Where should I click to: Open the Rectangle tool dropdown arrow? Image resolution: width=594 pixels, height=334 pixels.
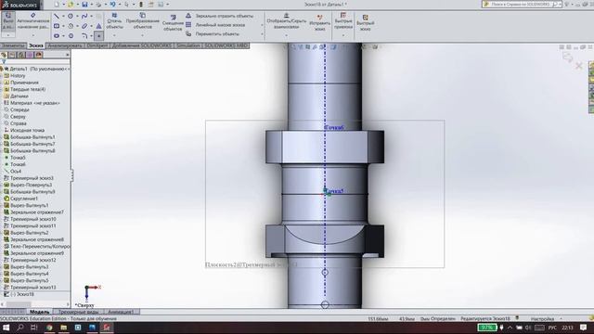click(63, 26)
